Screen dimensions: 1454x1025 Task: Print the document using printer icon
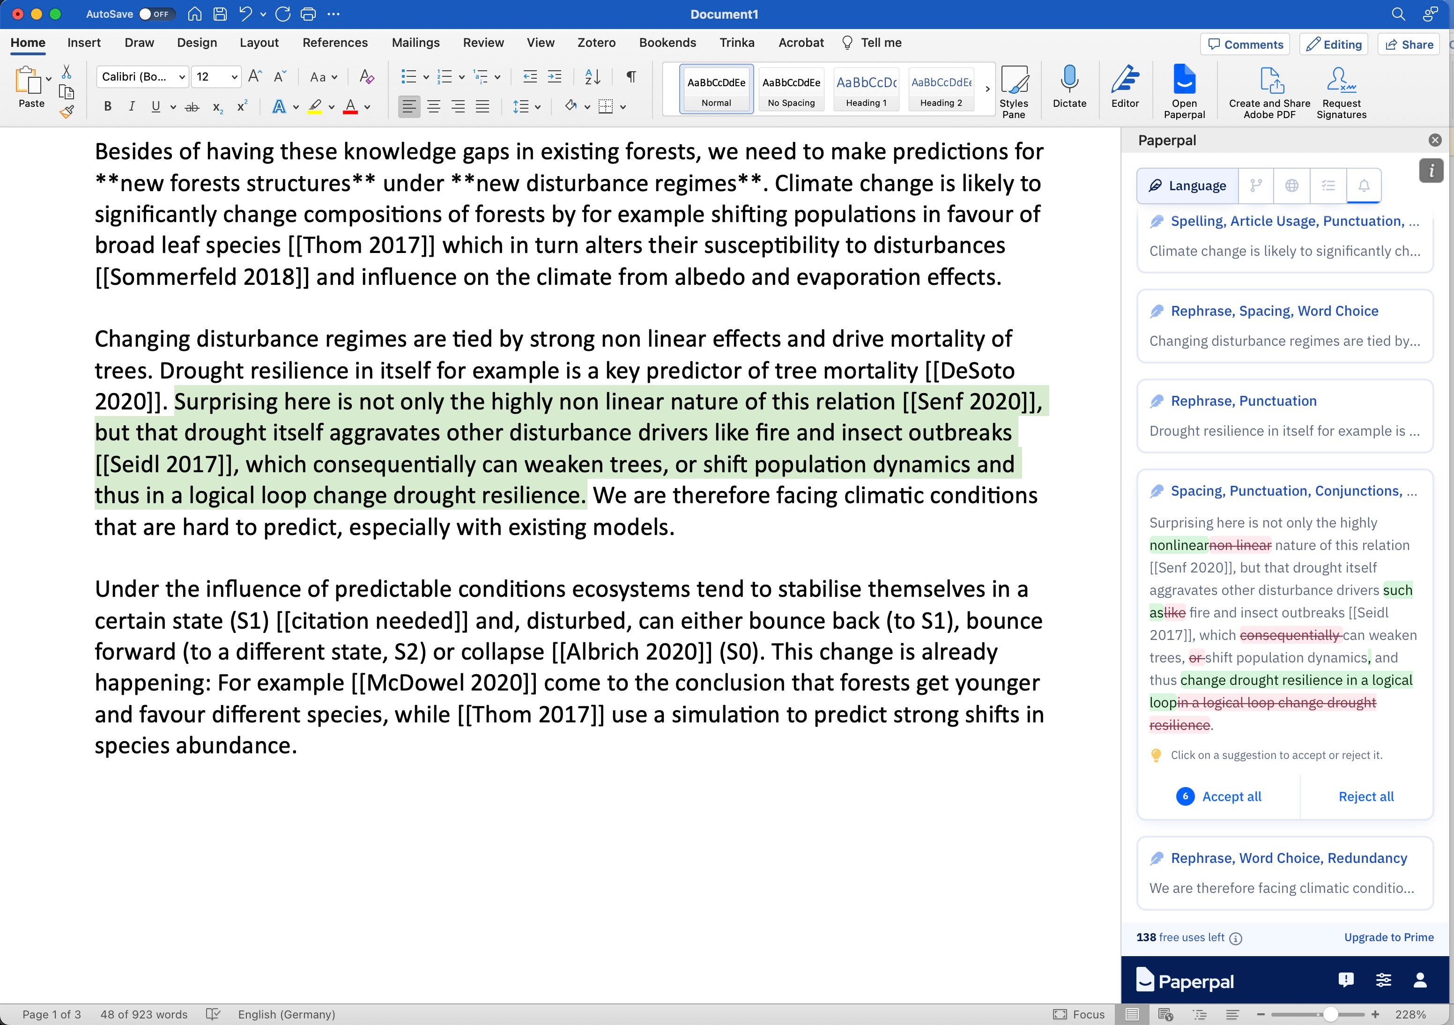[308, 14]
